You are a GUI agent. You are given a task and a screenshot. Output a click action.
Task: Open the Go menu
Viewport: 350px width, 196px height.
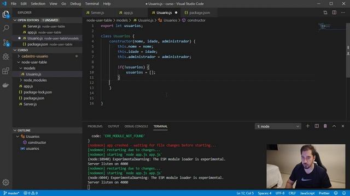pyautogui.click(x=63, y=4)
